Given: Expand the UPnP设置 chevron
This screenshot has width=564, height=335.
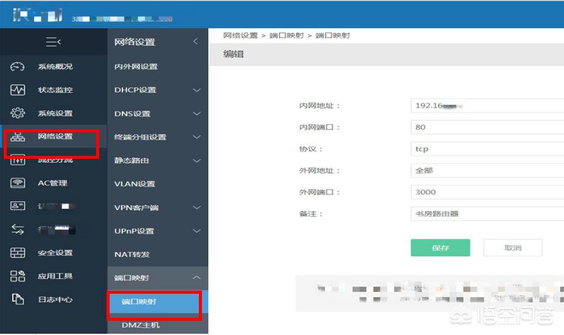Looking at the screenshot, I should (196, 231).
